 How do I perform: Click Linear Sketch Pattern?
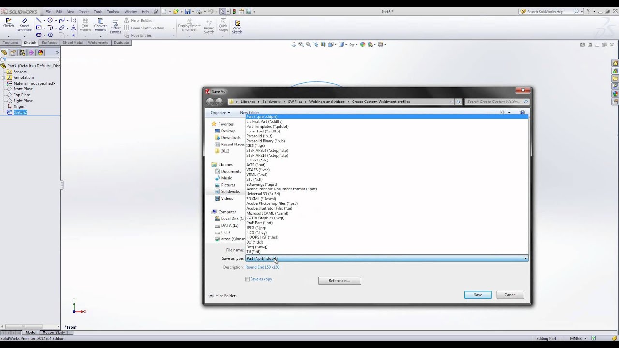pos(144,28)
